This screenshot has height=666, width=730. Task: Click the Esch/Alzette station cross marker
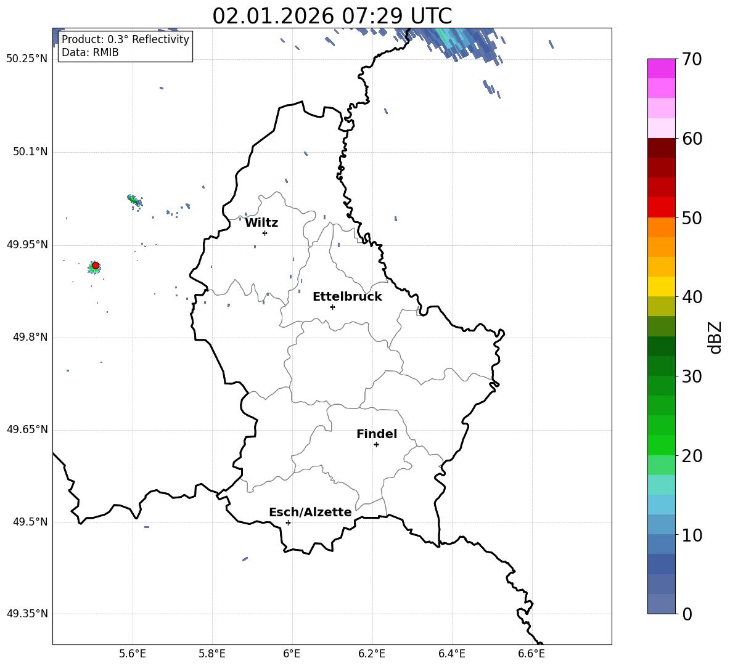tap(288, 522)
